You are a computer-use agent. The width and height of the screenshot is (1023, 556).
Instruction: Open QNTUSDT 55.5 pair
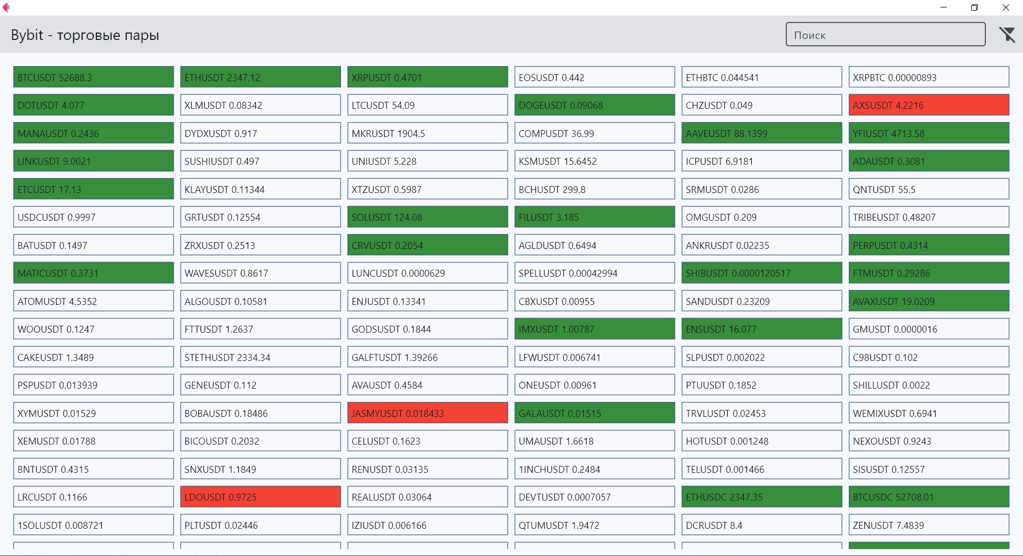[x=929, y=189]
